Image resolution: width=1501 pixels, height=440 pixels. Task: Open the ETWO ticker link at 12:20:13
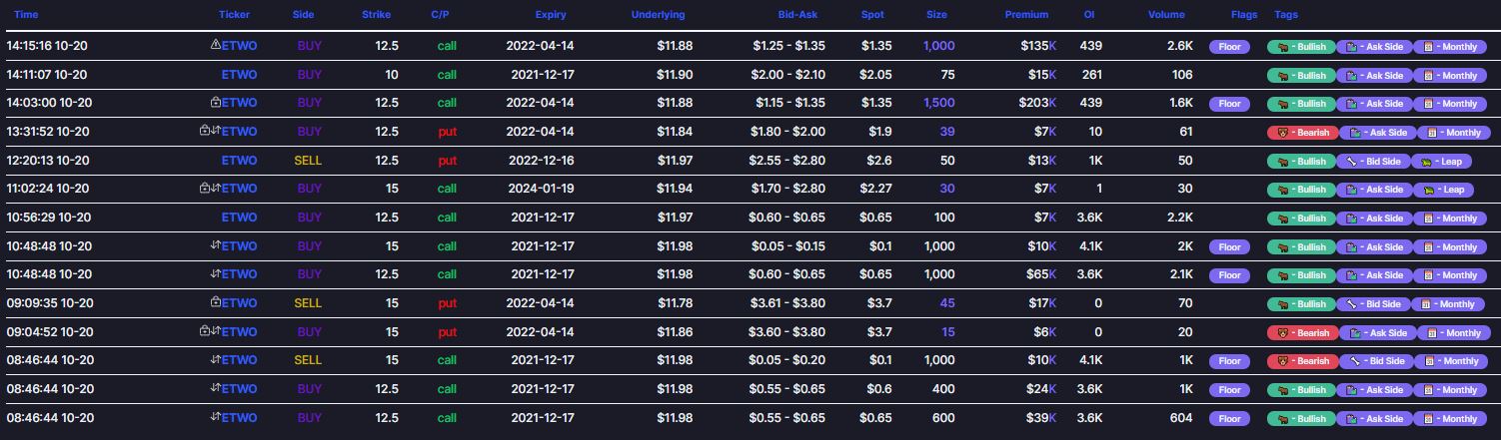[239, 161]
